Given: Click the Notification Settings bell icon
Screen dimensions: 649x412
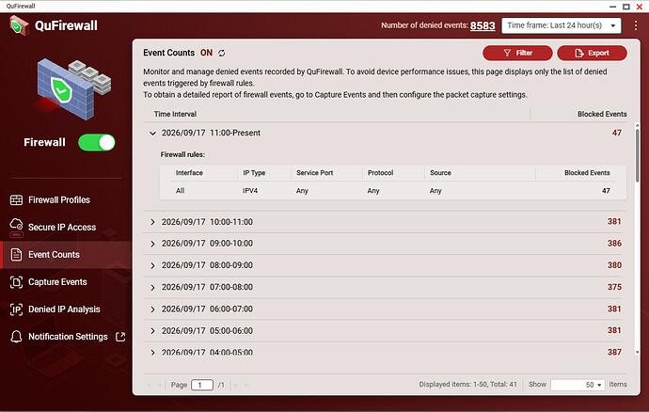Looking at the screenshot, I should point(16,337).
